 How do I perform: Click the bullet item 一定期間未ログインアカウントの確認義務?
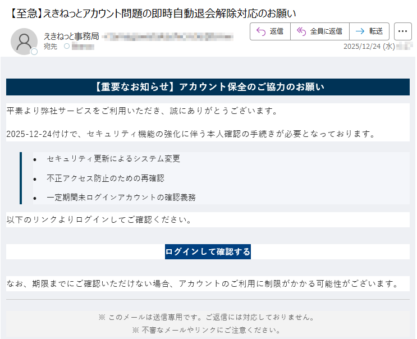[x=121, y=197]
